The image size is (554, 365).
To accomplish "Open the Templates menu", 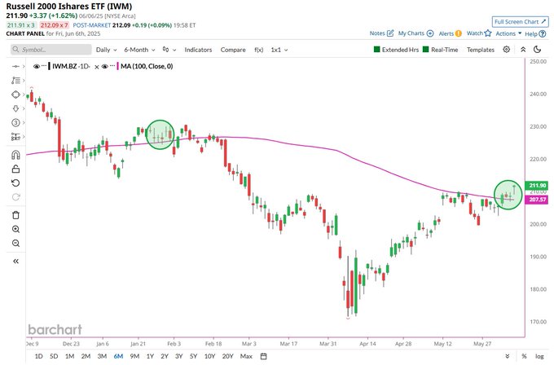I will tap(481, 50).
